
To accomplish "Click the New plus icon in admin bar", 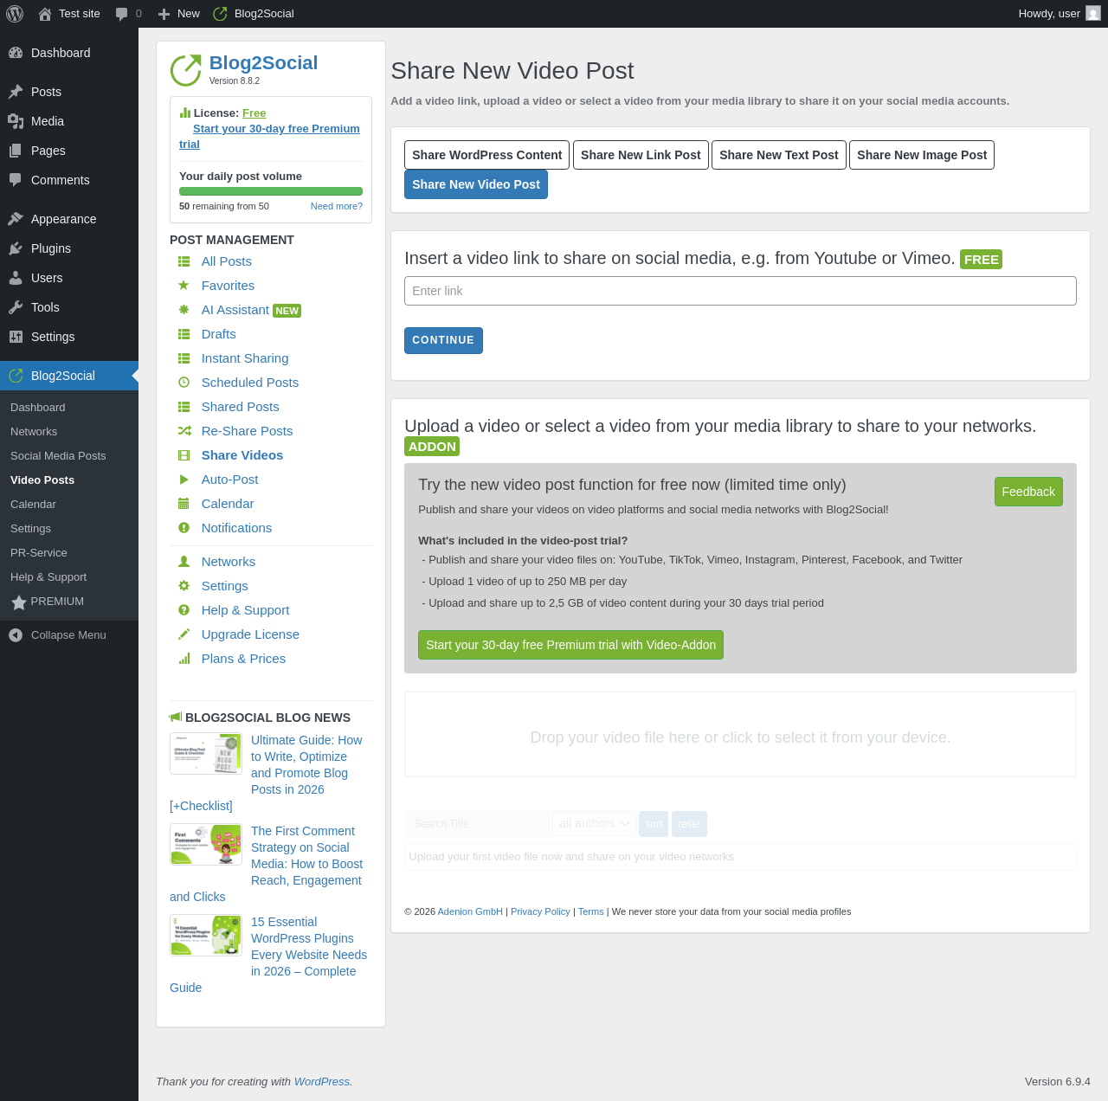I will coord(164,14).
